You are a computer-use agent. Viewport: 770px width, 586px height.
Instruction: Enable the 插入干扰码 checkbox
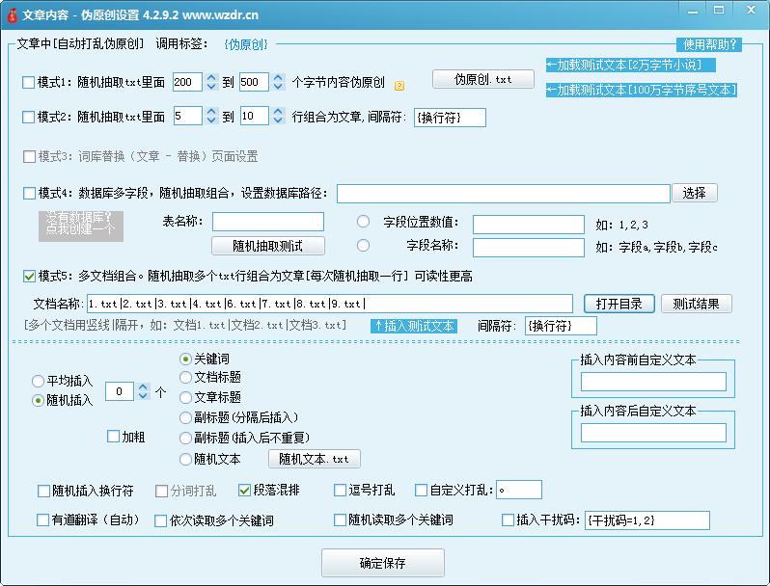(509, 520)
